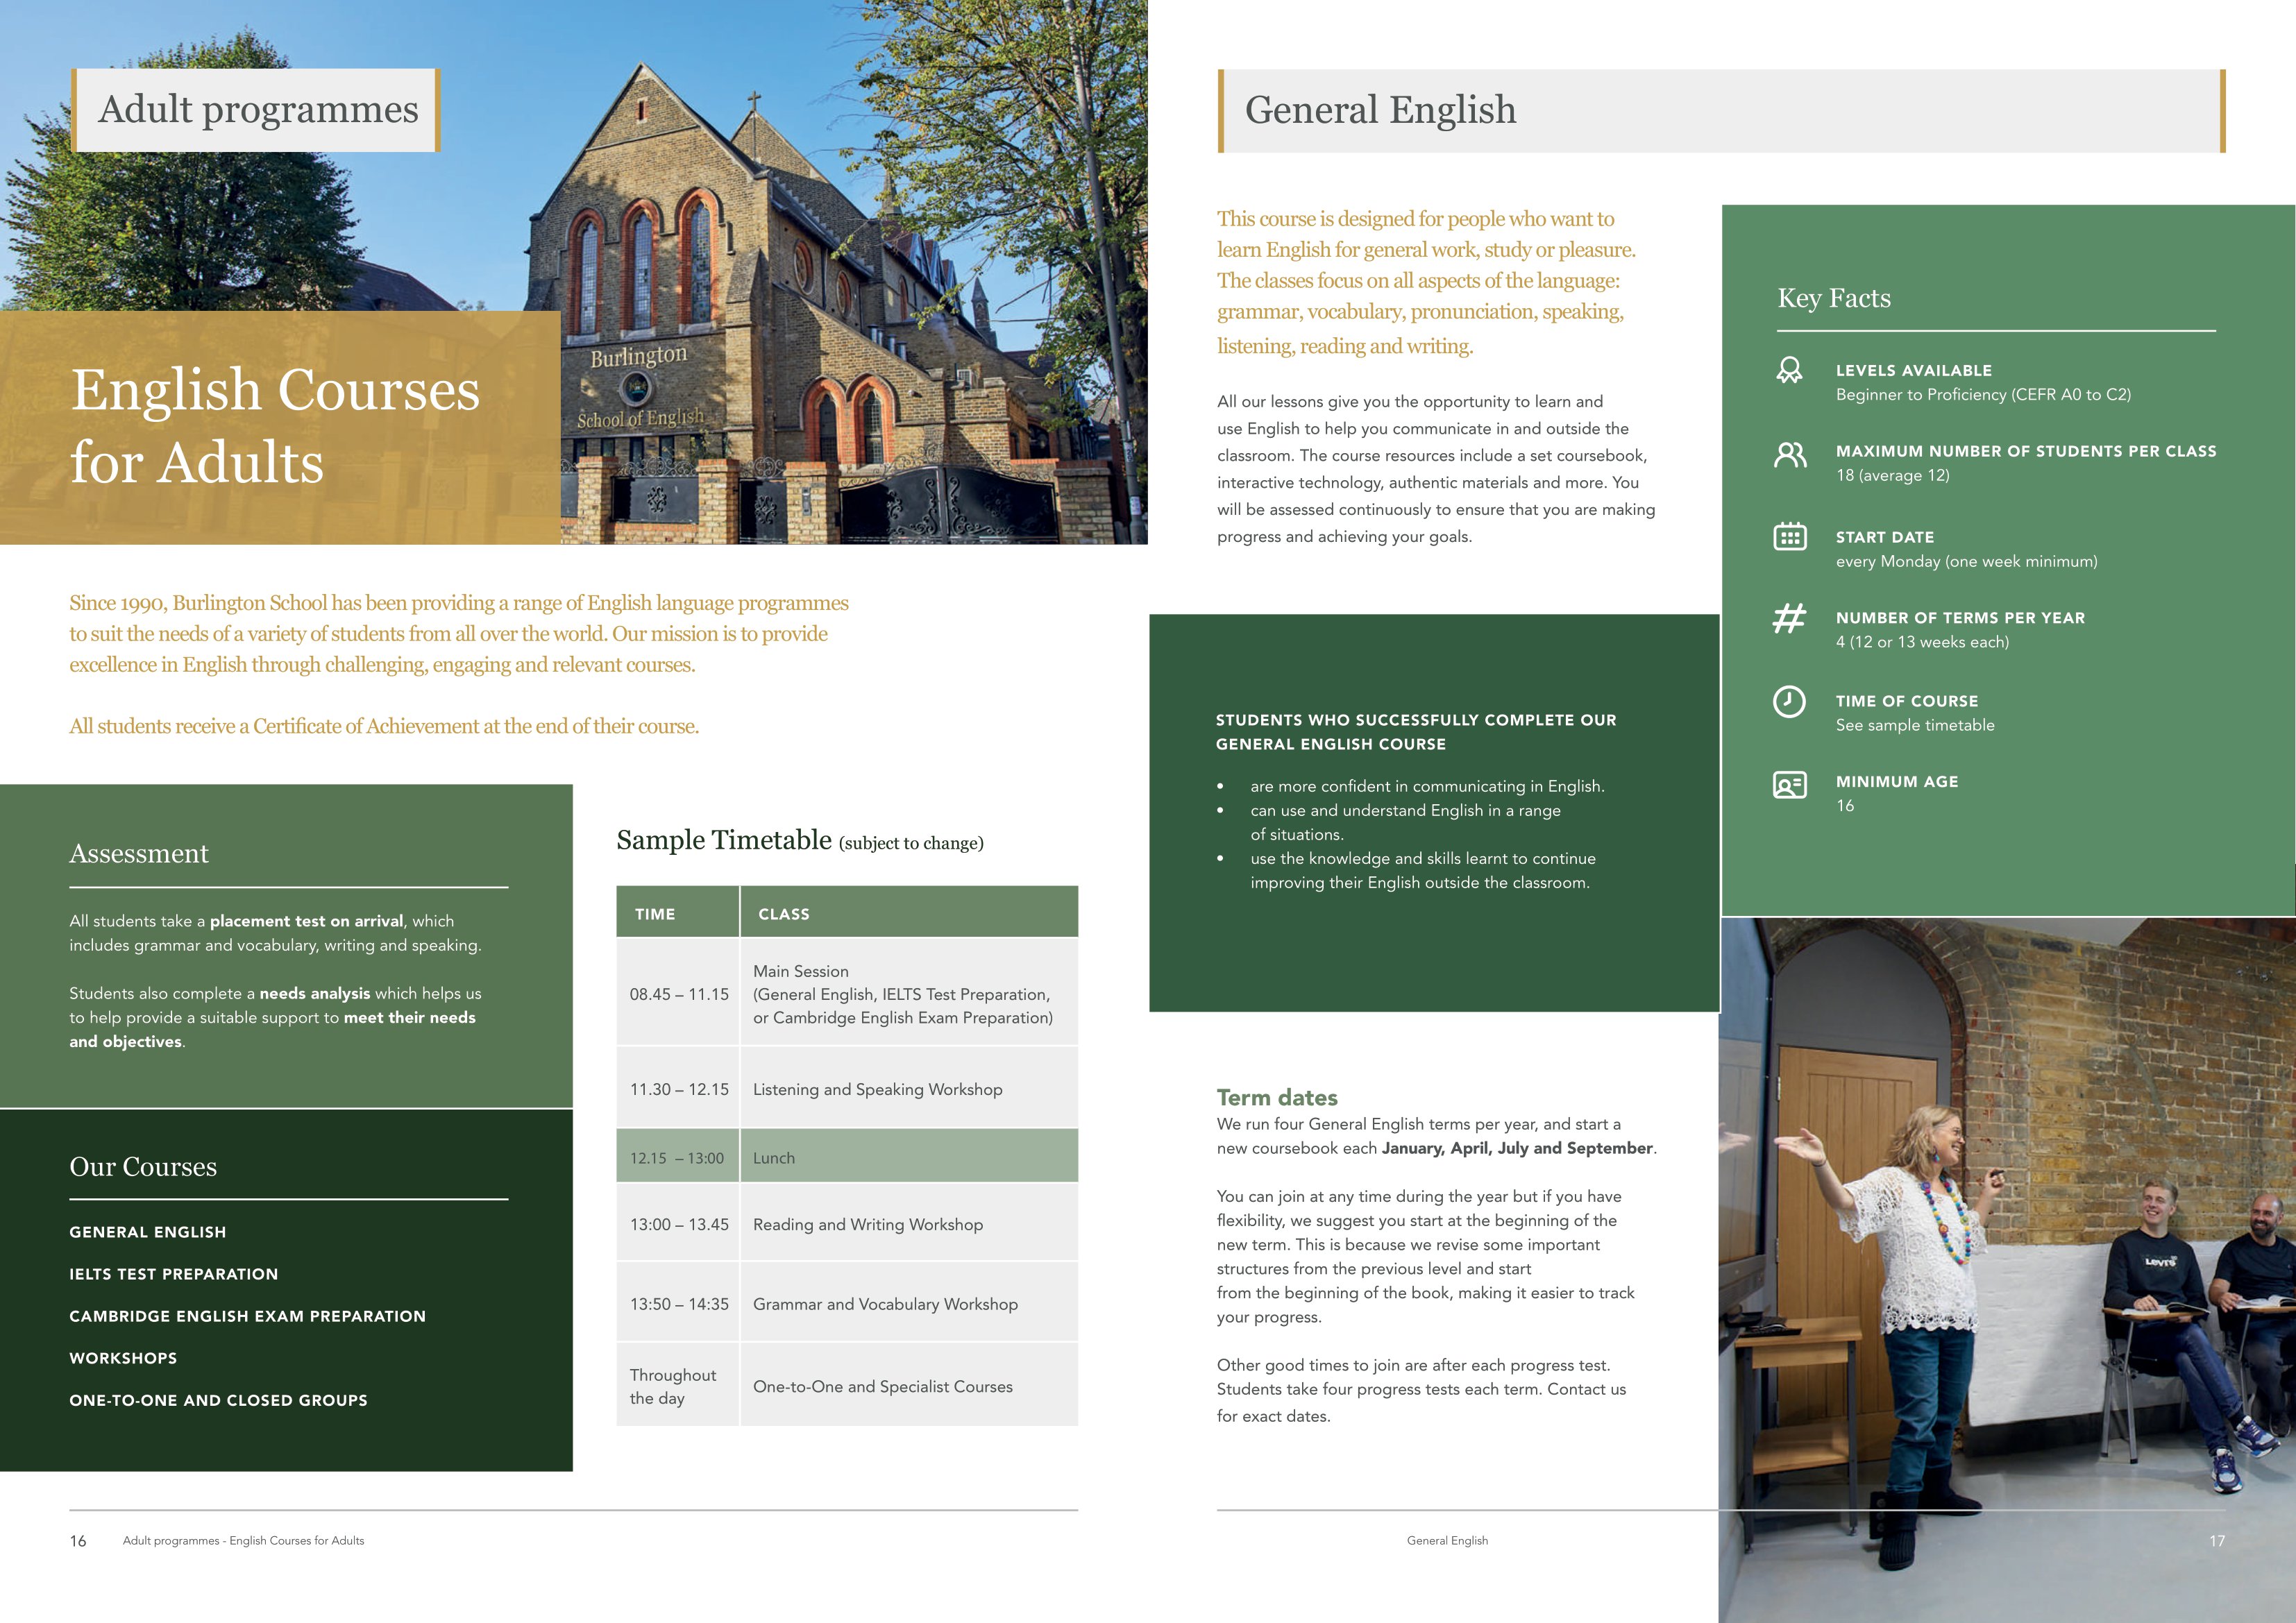Click the 'Assessment' heading
This screenshot has width=2296, height=1623.
pos(139,853)
